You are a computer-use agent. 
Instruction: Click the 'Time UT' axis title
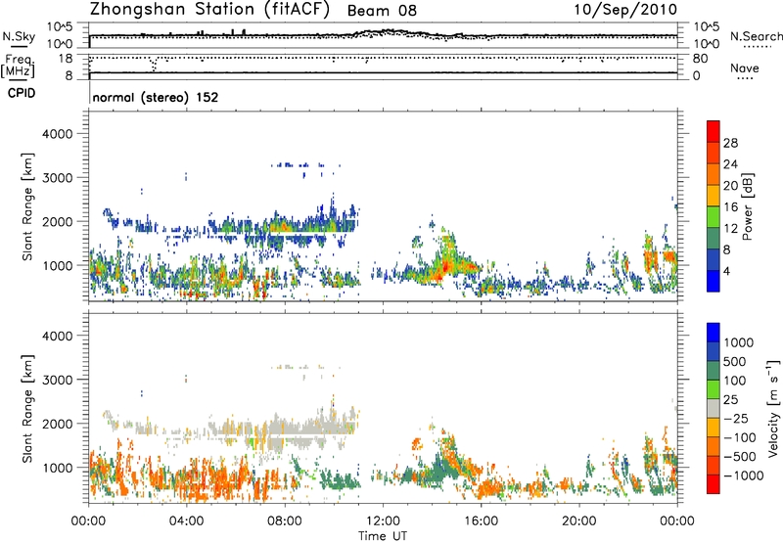[383, 536]
